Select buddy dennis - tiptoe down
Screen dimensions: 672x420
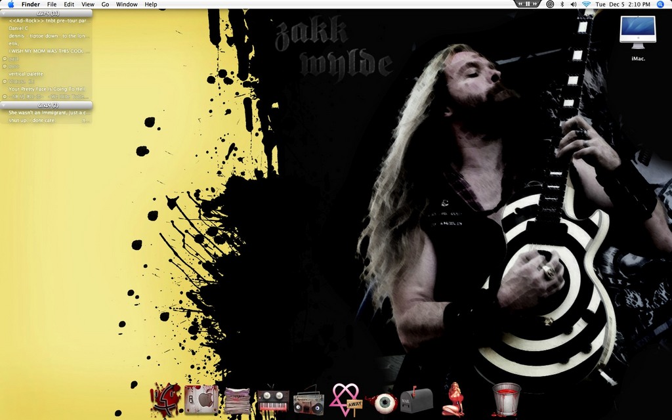pos(47,36)
